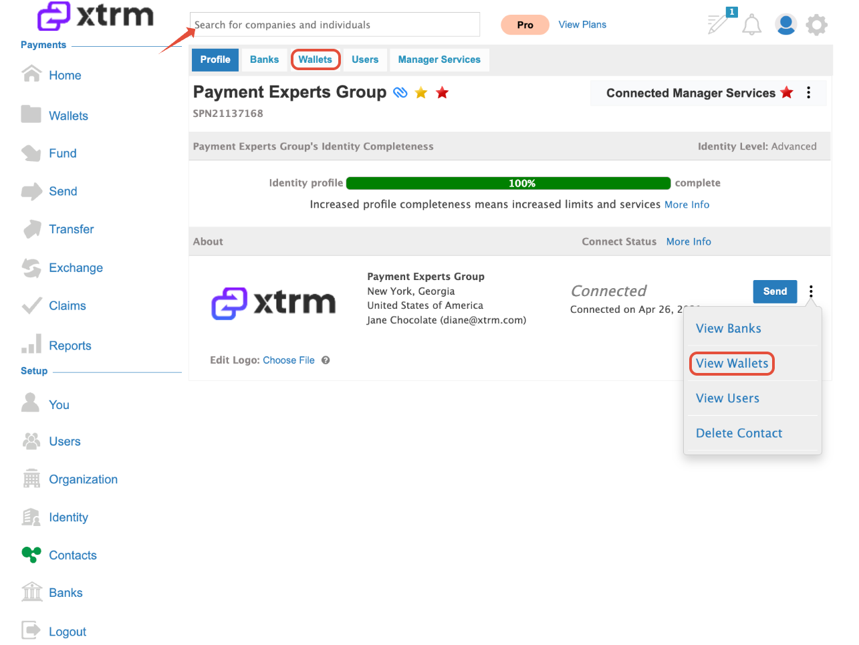Click the Identity Level: Advanced text
This screenshot has width=859, height=645.
click(x=757, y=146)
